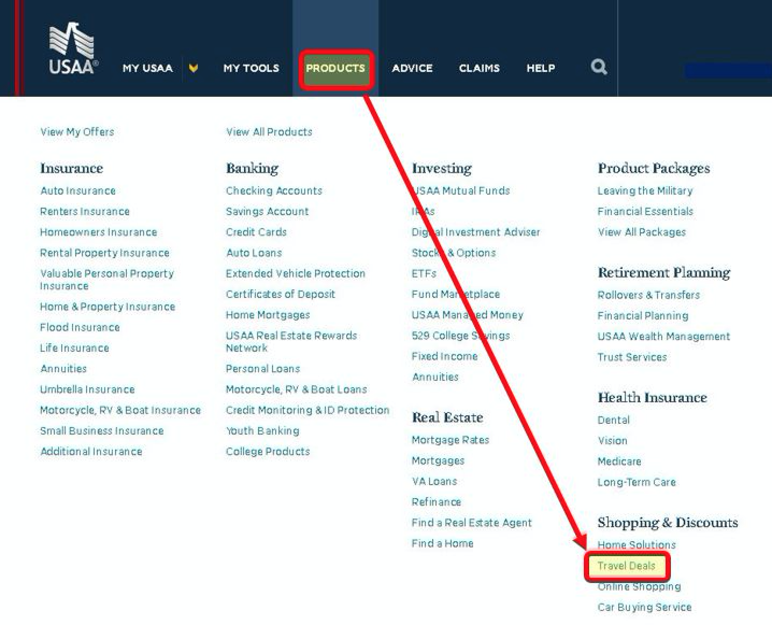Open Certificates of Deposit link
The height and width of the screenshot is (625, 772).
tap(281, 294)
